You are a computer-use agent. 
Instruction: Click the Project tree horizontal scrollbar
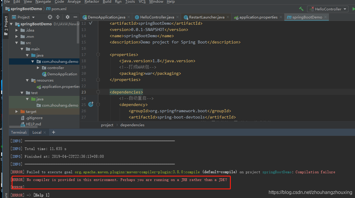tap(23, 127)
